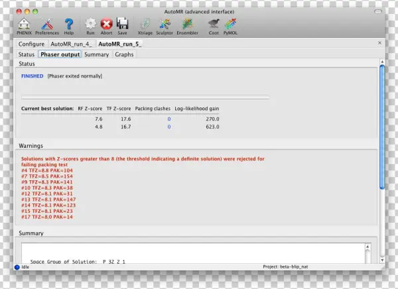Click the TF Z-score value 17.6
The height and width of the screenshot is (289, 398).
click(125, 119)
